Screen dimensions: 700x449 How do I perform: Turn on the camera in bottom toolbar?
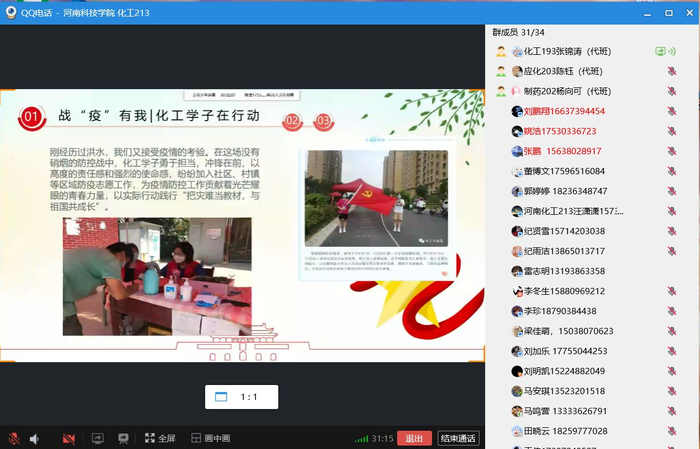click(69, 439)
